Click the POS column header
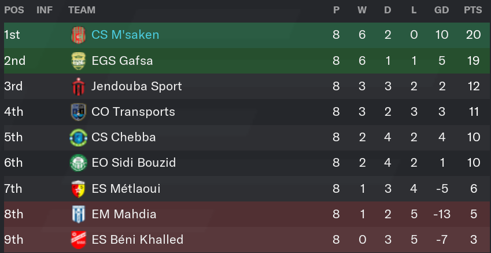 tap(14, 10)
